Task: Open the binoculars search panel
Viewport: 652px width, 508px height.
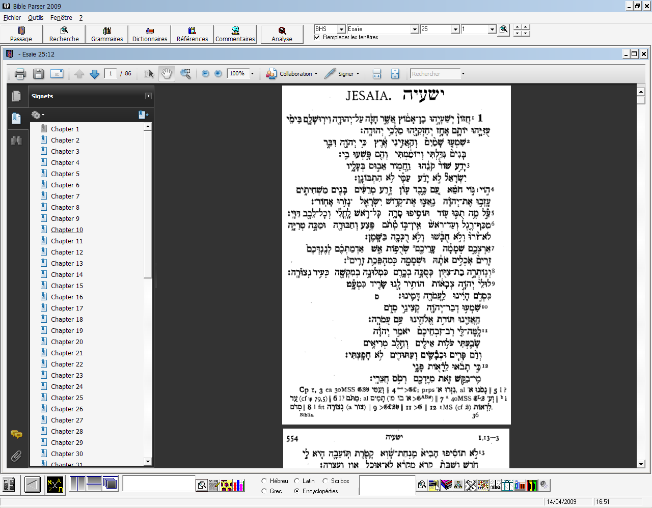Action: click(x=16, y=140)
